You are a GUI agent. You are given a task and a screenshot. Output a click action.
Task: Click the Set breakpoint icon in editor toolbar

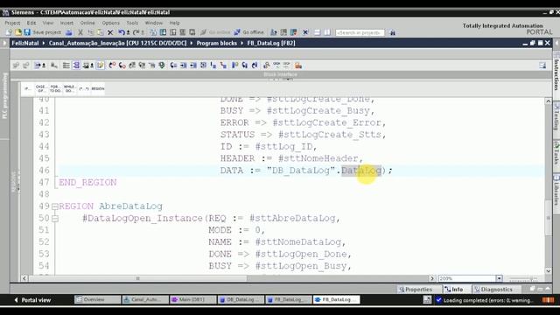tap(112, 66)
